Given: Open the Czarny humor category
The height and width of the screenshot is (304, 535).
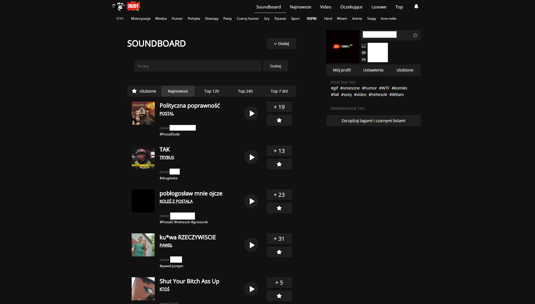Looking at the screenshot, I should [x=248, y=19].
